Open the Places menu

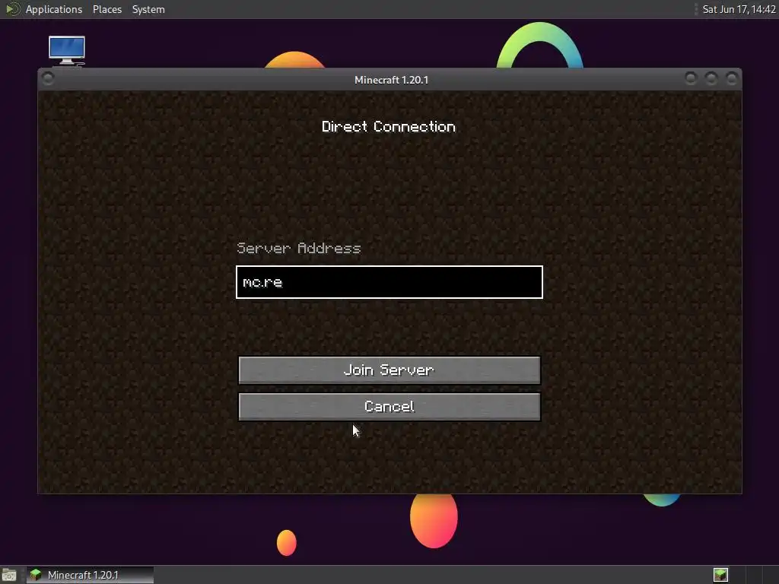click(x=107, y=9)
